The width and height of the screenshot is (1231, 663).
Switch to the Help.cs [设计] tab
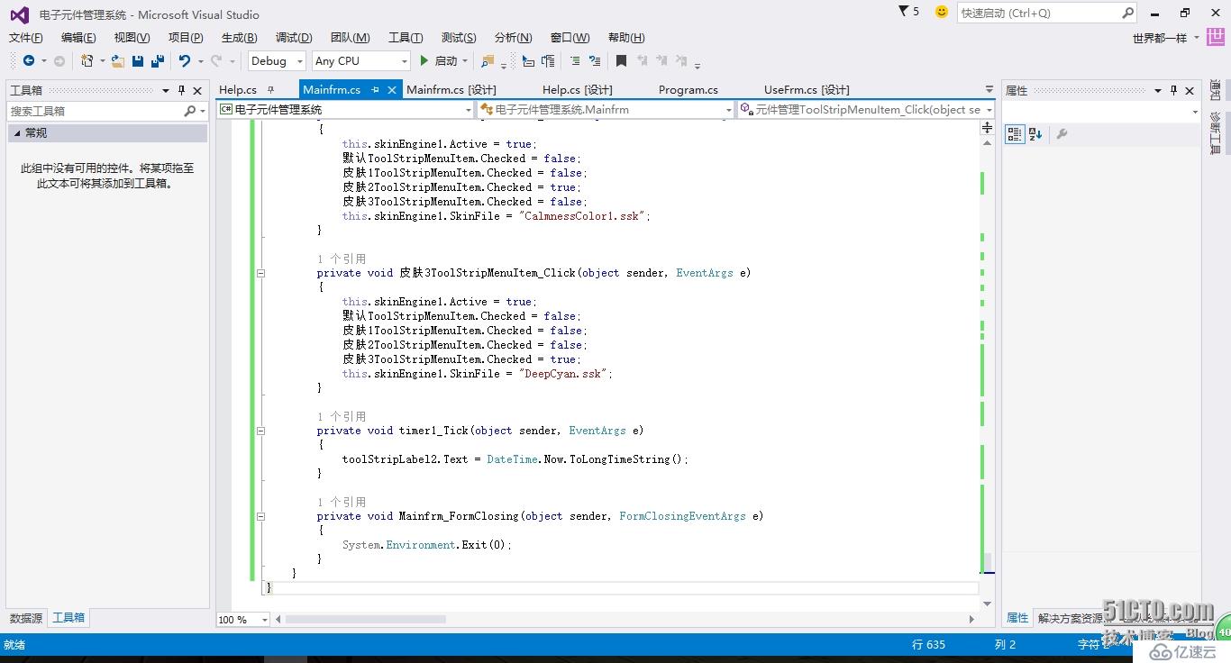(578, 89)
